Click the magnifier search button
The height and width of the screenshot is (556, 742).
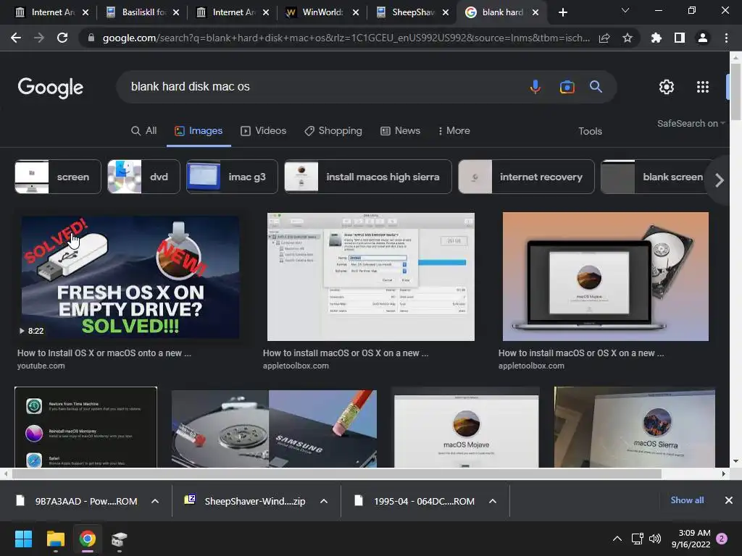pos(596,87)
